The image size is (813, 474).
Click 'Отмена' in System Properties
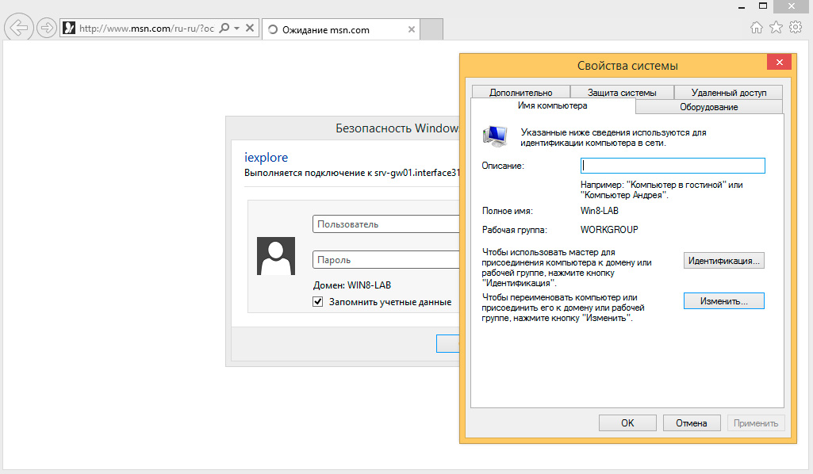[692, 422]
